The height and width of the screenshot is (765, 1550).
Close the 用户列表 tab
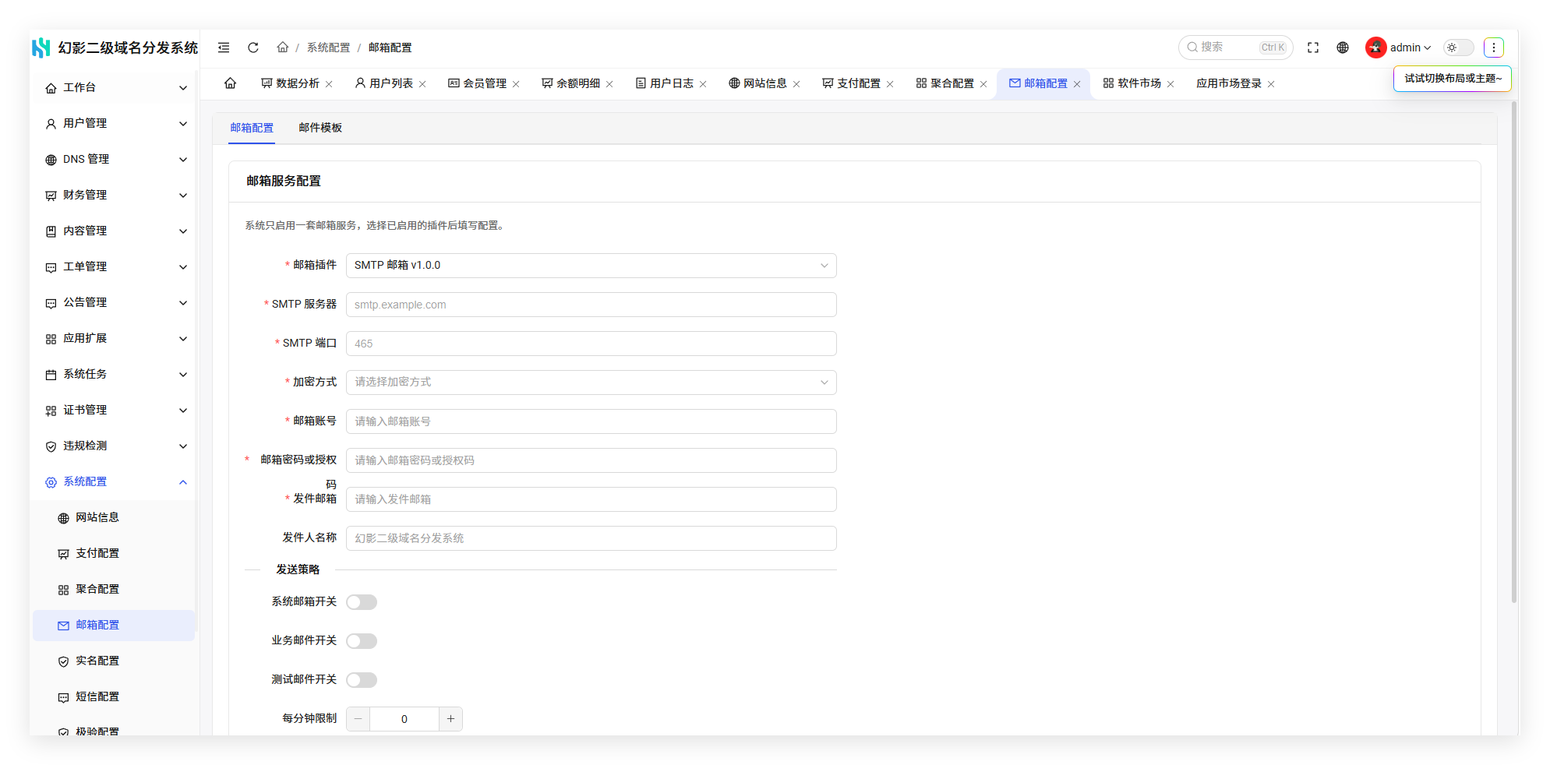click(422, 84)
